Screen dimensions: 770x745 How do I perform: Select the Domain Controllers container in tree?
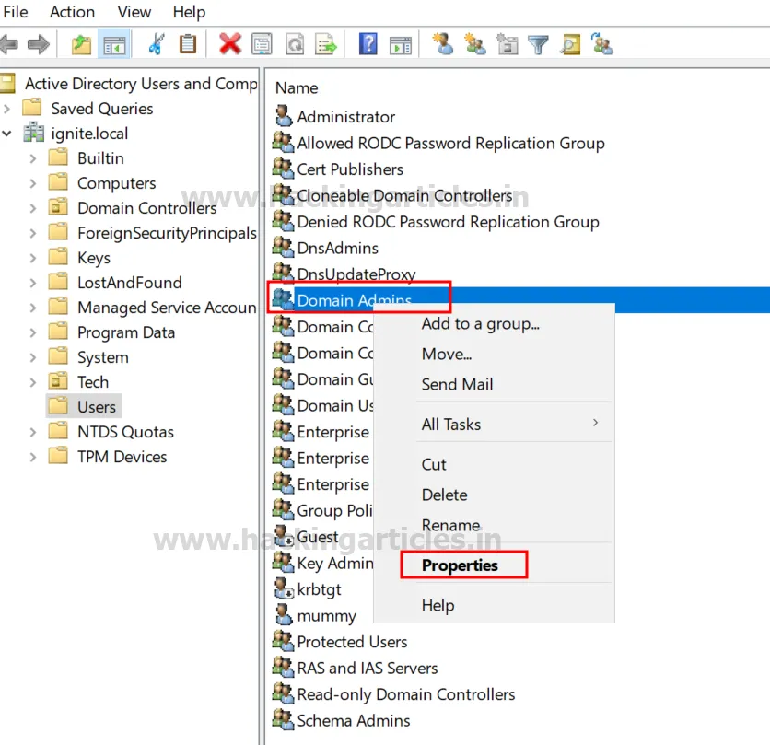coord(146,208)
